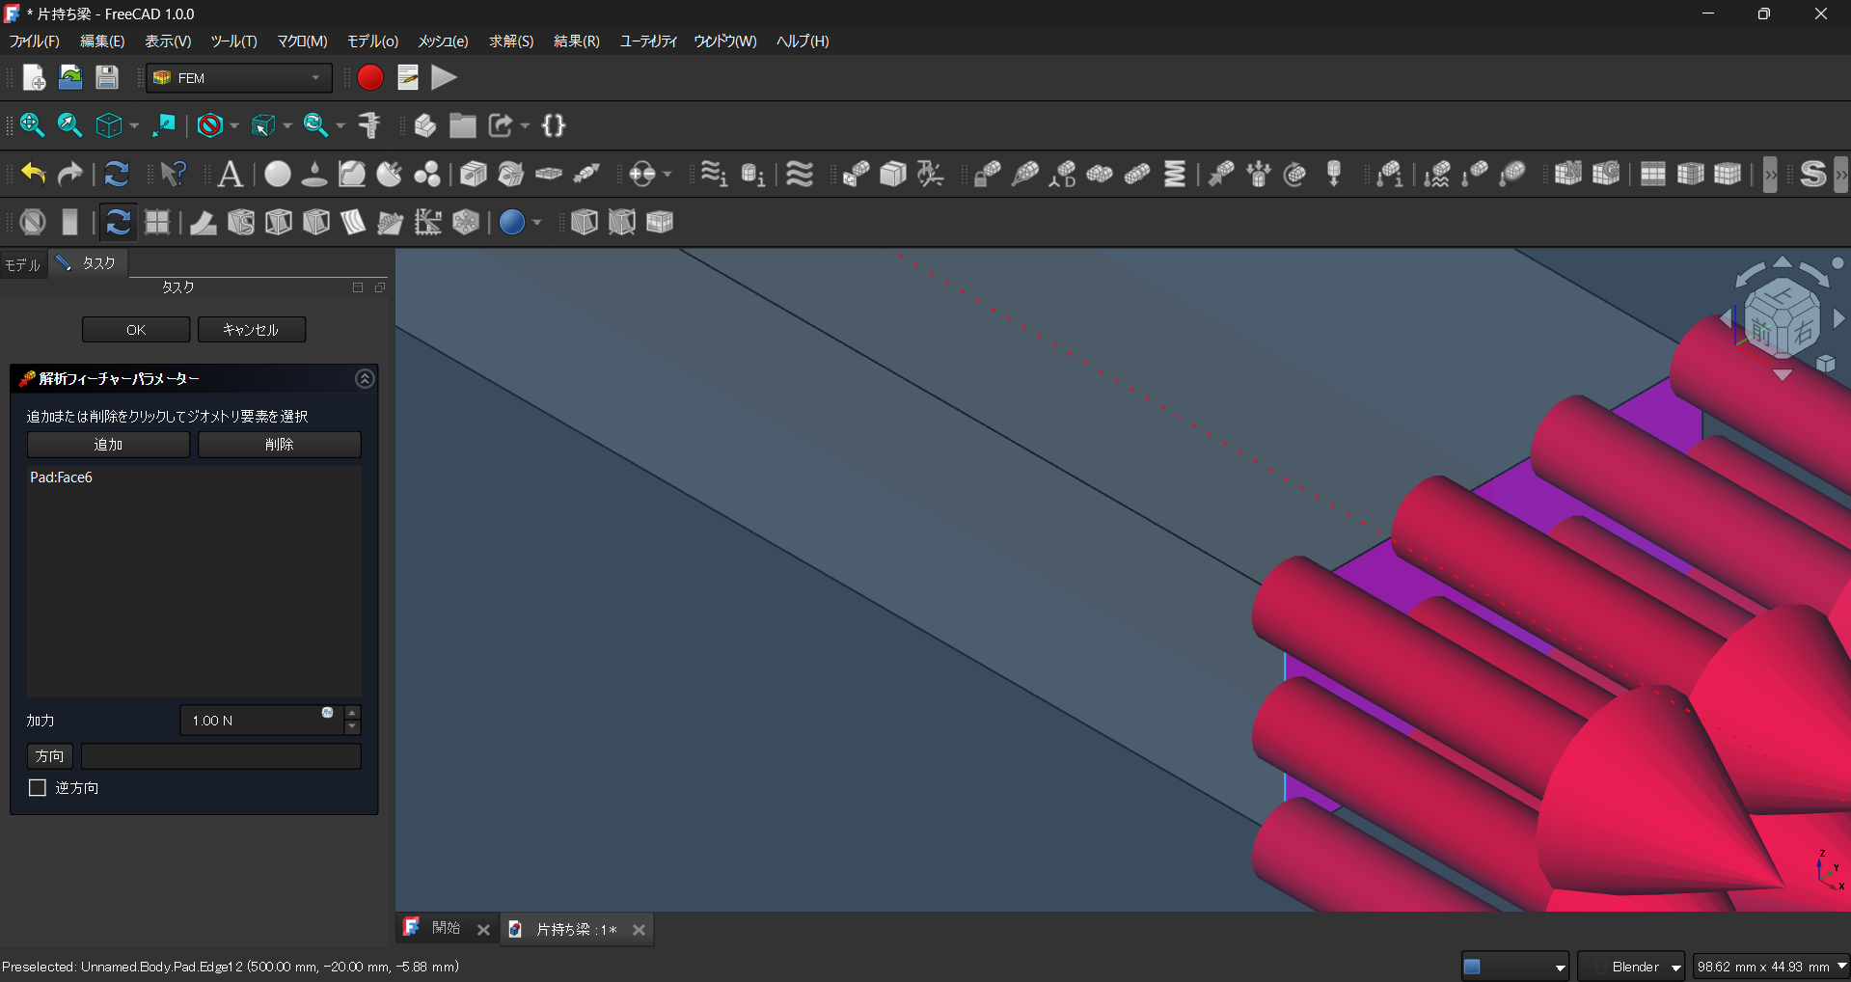Refresh the document with the blue arrows
Viewport: 1851px width, 982px height.
tap(117, 174)
